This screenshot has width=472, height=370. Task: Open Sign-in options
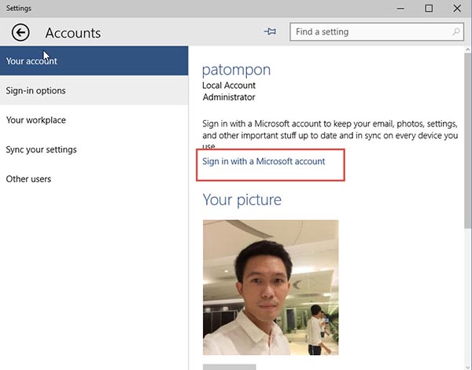tap(94, 90)
